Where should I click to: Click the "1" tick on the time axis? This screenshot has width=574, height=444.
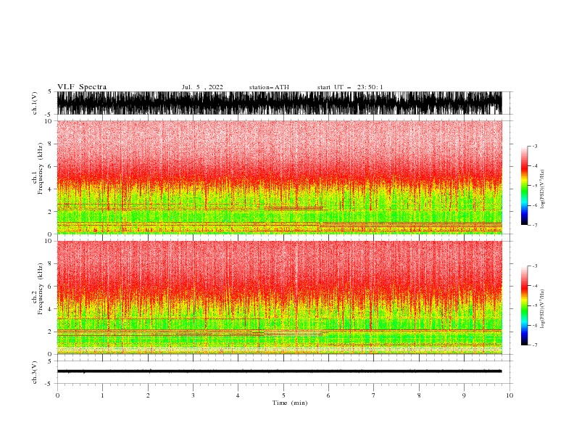pyautogui.click(x=102, y=395)
